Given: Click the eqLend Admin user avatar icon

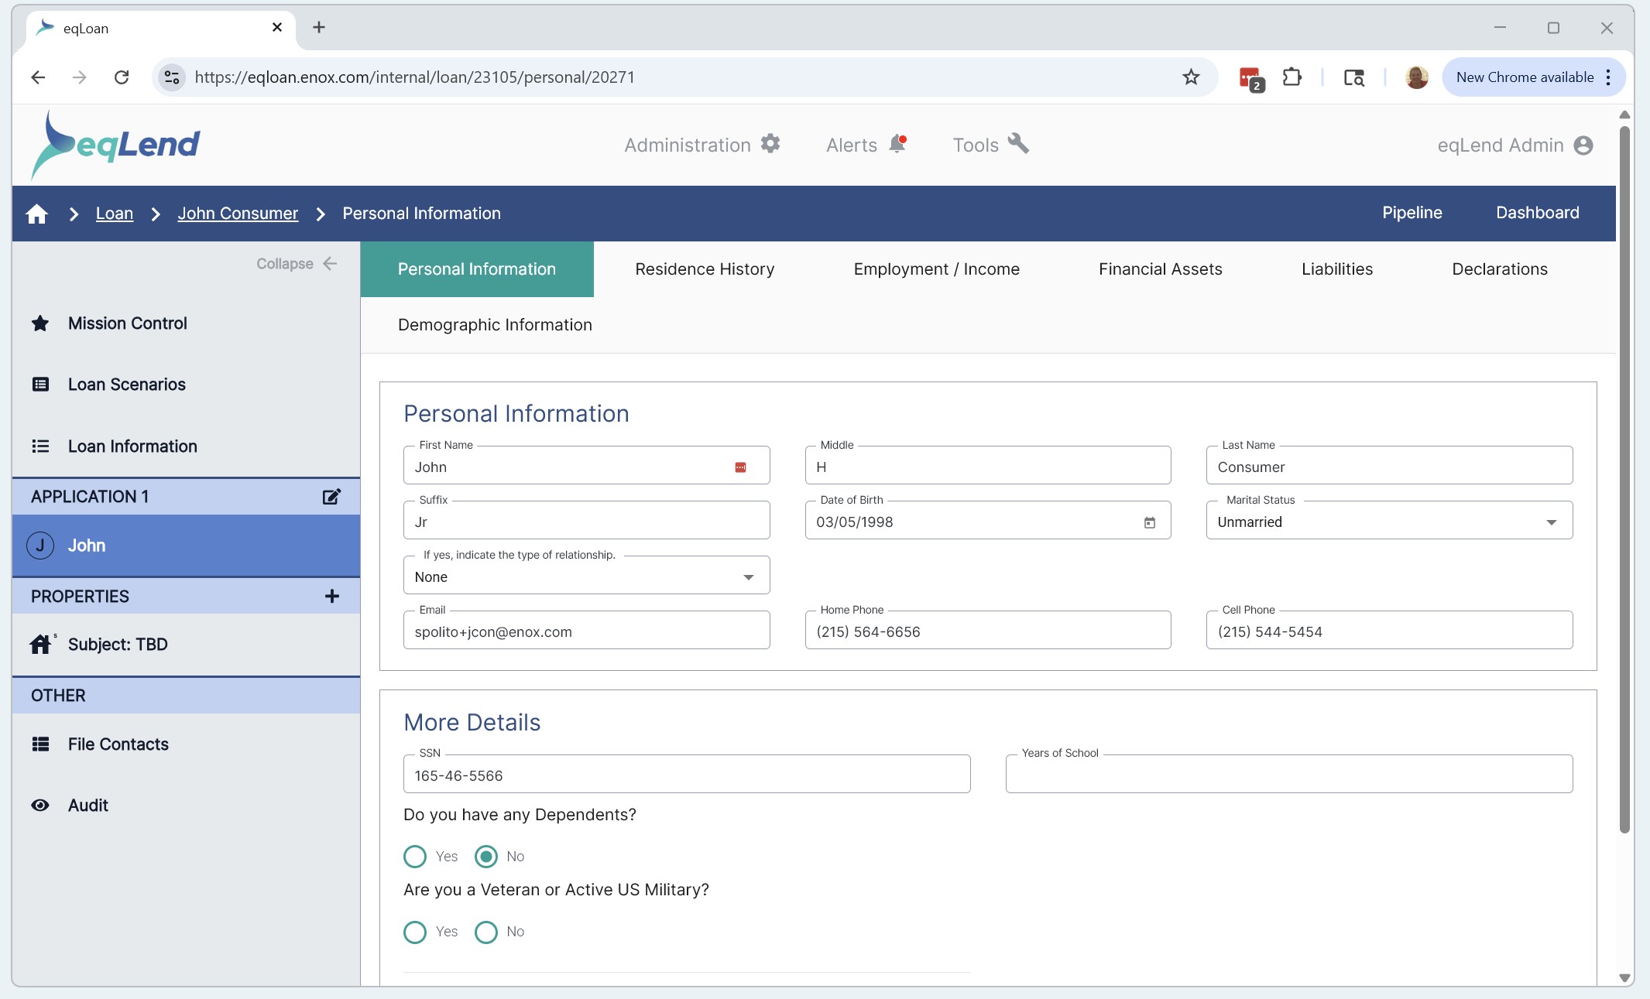Looking at the screenshot, I should pyautogui.click(x=1583, y=145).
